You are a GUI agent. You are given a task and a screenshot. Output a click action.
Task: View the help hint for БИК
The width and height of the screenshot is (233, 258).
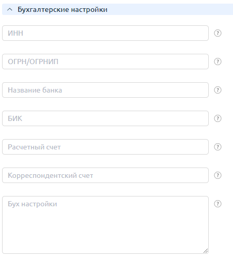coord(218,118)
